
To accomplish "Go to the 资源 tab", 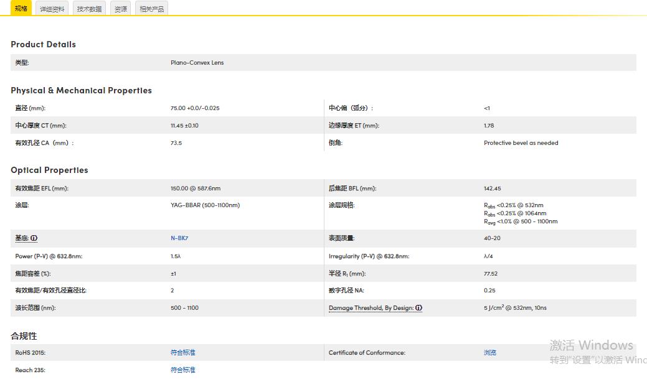I will (120, 9).
